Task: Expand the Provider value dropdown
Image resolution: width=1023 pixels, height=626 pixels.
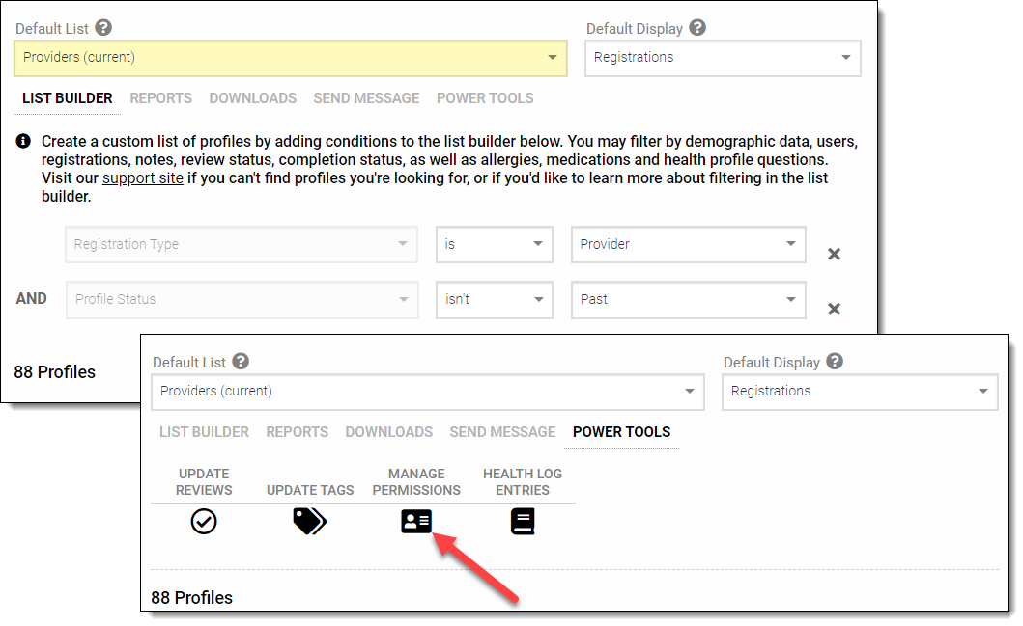Action: click(x=688, y=245)
